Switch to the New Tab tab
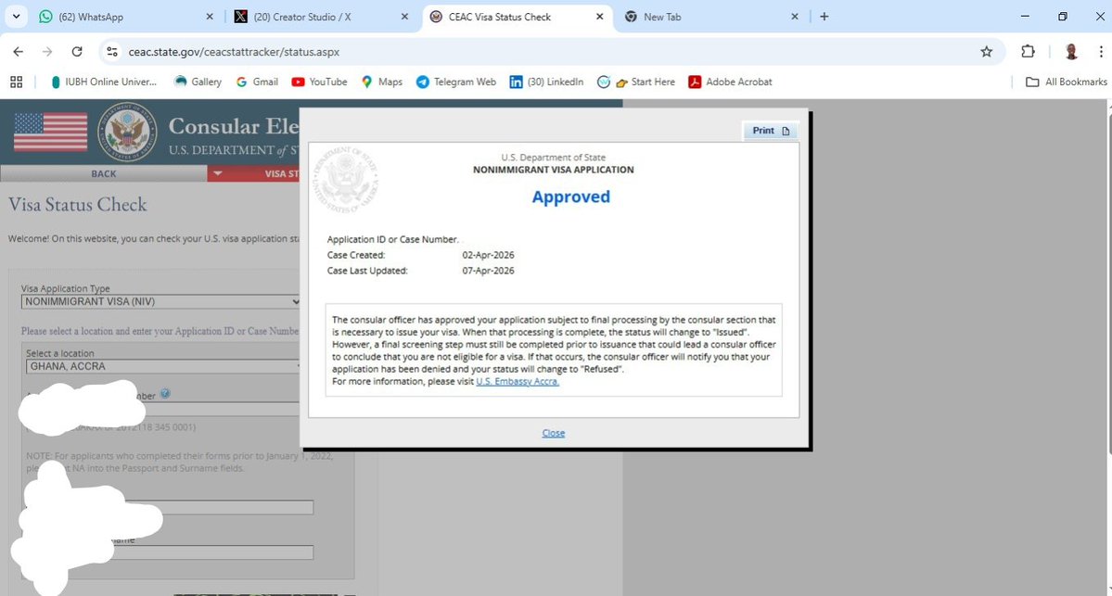 pos(709,17)
